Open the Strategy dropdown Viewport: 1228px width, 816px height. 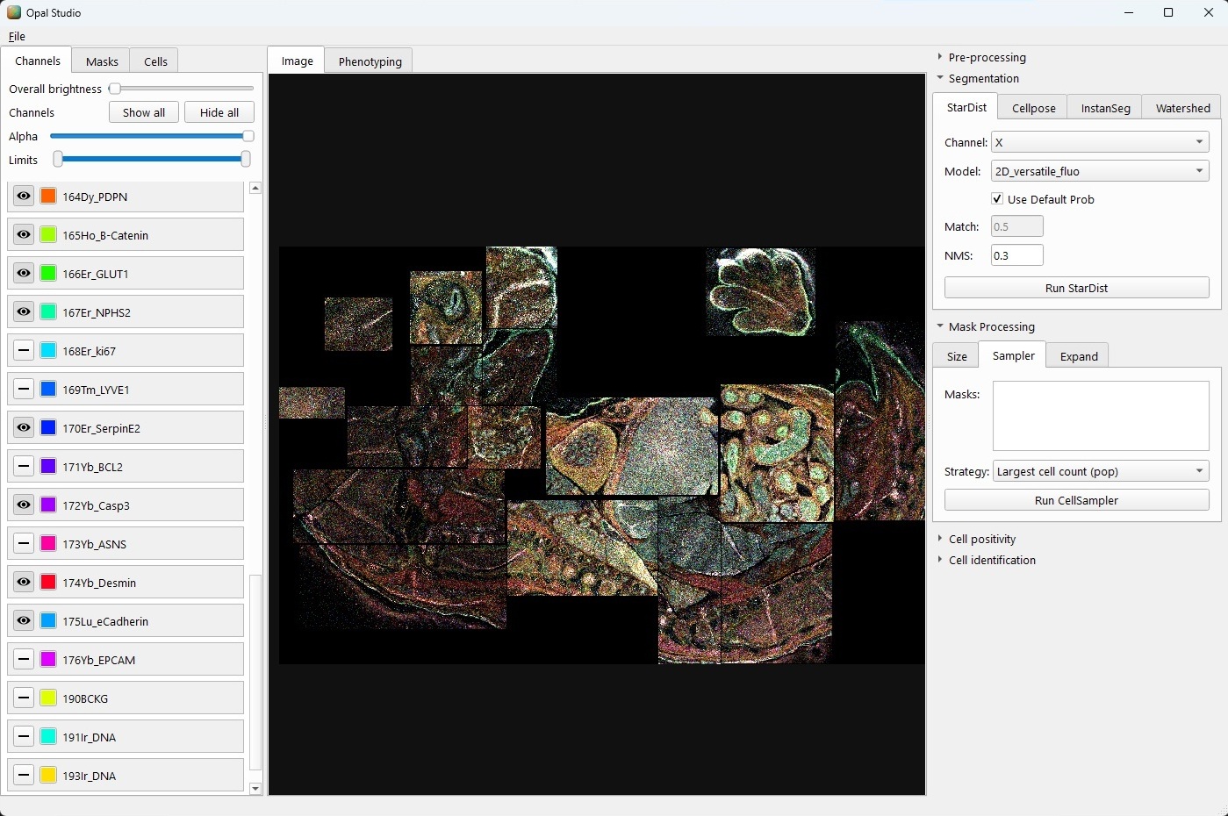click(1101, 471)
